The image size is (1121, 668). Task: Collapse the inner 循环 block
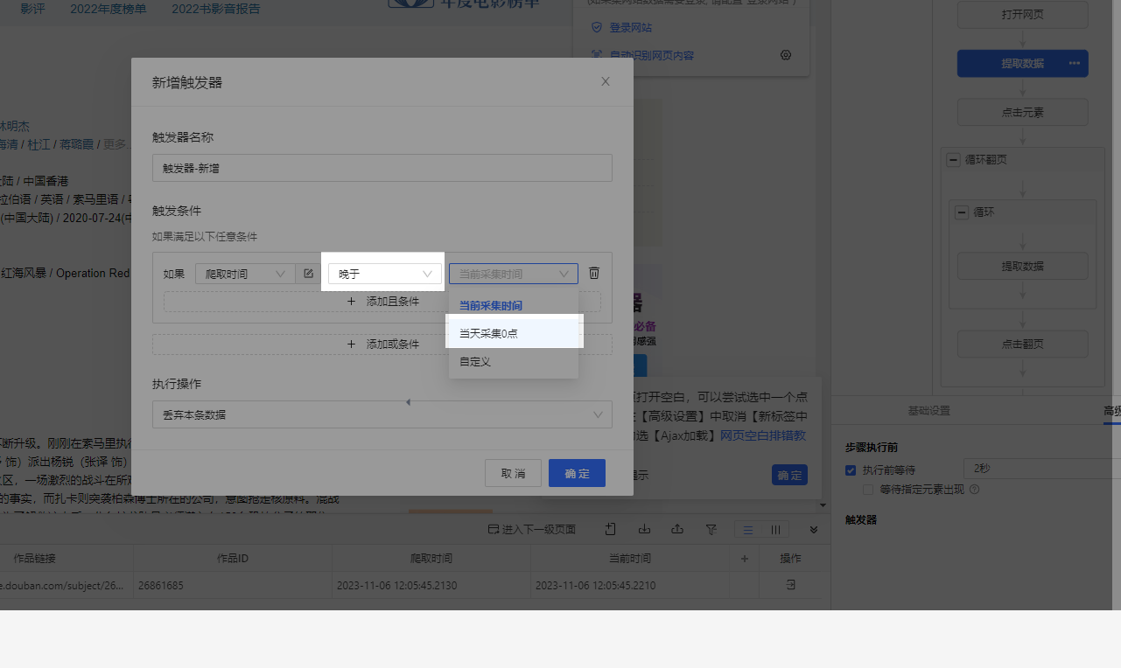coord(962,212)
